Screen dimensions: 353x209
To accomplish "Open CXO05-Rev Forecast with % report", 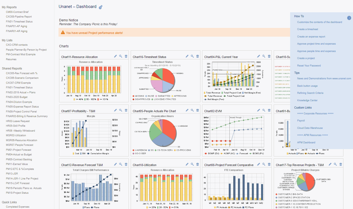I will pyautogui.click(x=22, y=73).
